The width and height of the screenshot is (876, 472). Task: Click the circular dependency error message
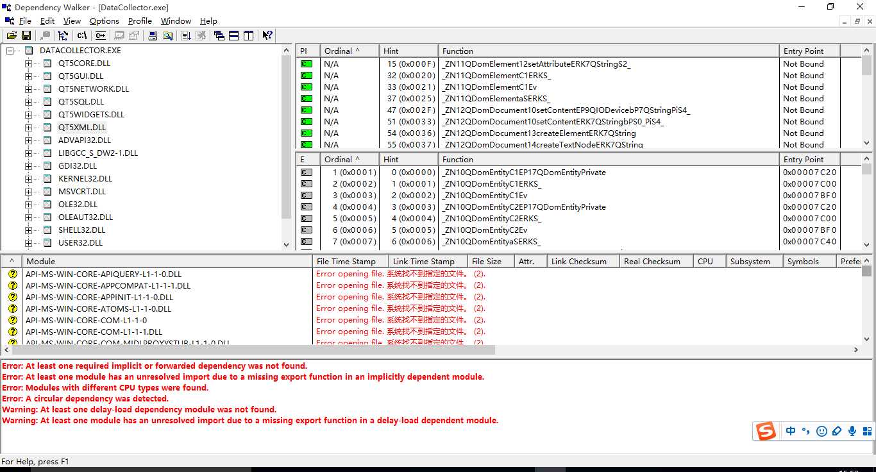point(85,399)
